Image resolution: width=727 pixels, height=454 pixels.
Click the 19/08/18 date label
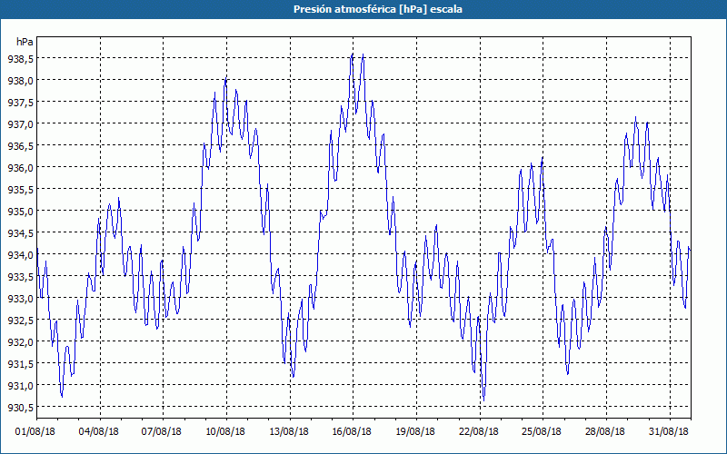415,431
